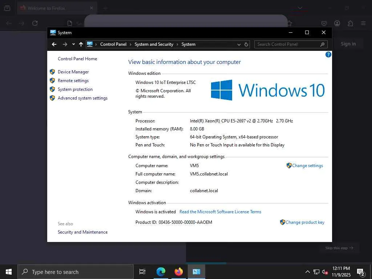Click the shield icon beside Remote settings
The image size is (372, 279).
(x=52, y=81)
